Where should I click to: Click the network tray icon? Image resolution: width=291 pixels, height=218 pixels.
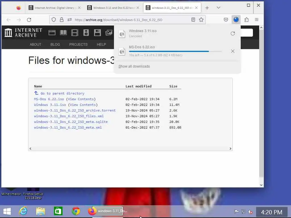pyautogui.click(x=243, y=212)
